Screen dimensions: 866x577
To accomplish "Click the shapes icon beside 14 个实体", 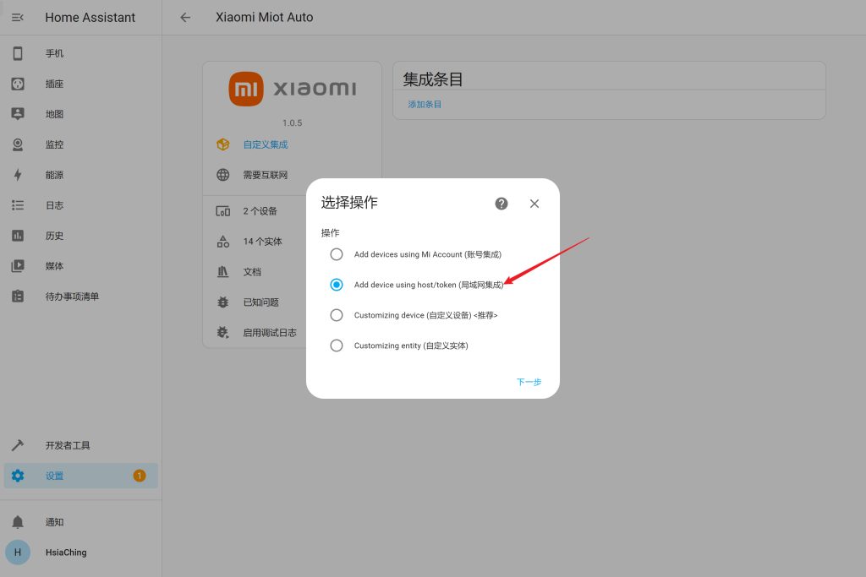I will point(222,242).
